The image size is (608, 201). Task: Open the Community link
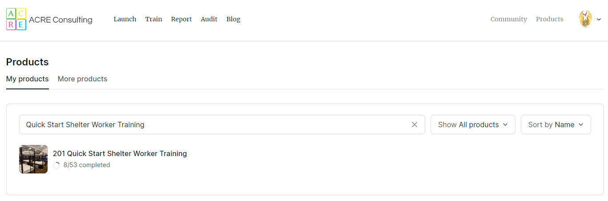pyautogui.click(x=508, y=19)
